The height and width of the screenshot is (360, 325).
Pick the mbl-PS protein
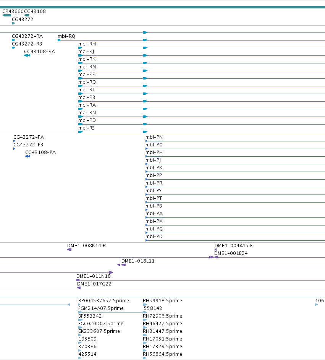[154, 191]
